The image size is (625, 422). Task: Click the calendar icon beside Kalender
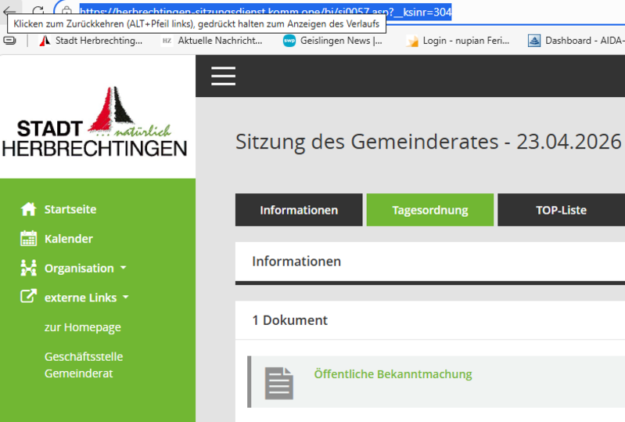coord(29,239)
